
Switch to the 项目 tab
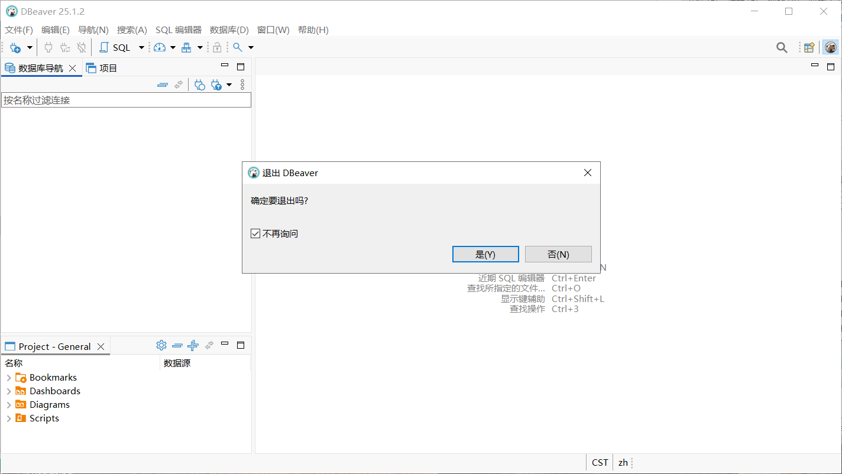point(102,69)
